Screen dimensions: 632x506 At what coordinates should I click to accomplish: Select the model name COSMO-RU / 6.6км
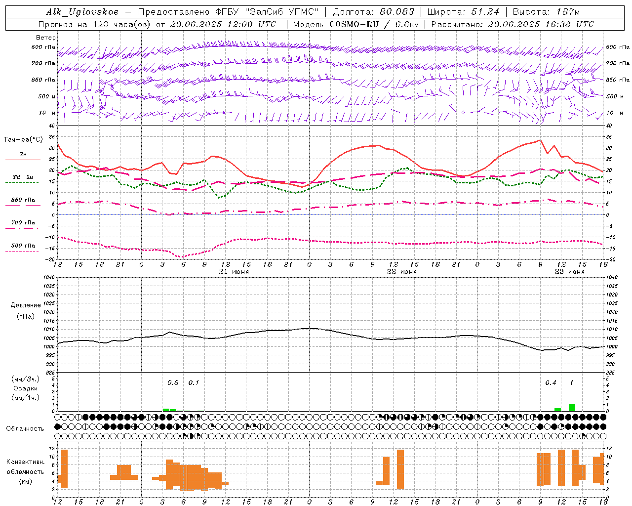coord(373,24)
